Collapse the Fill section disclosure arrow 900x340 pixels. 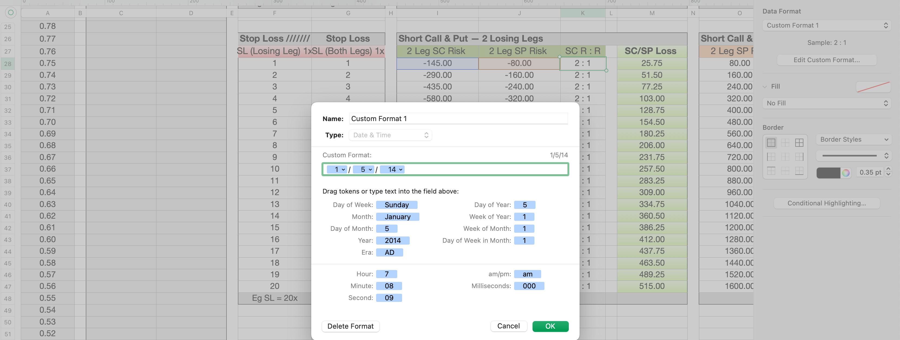pyautogui.click(x=765, y=86)
